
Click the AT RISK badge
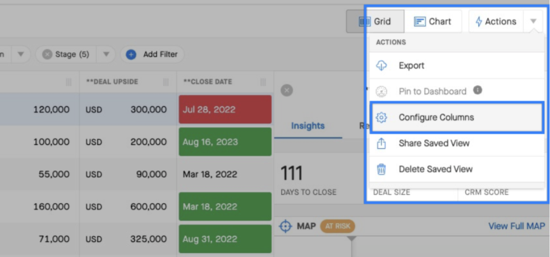337,226
